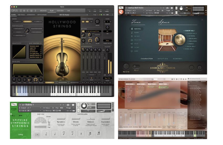
Task: Select the Natural tone option
Action: [136, 29]
